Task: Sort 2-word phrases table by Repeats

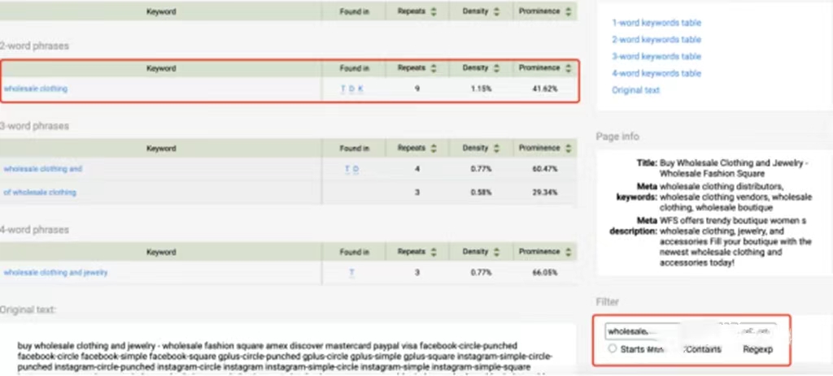Action: (x=433, y=68)
